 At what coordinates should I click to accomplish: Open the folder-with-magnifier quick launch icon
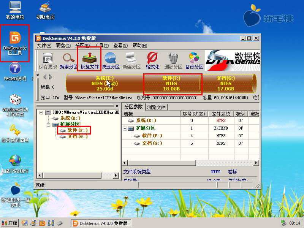(x=42, y=223)
